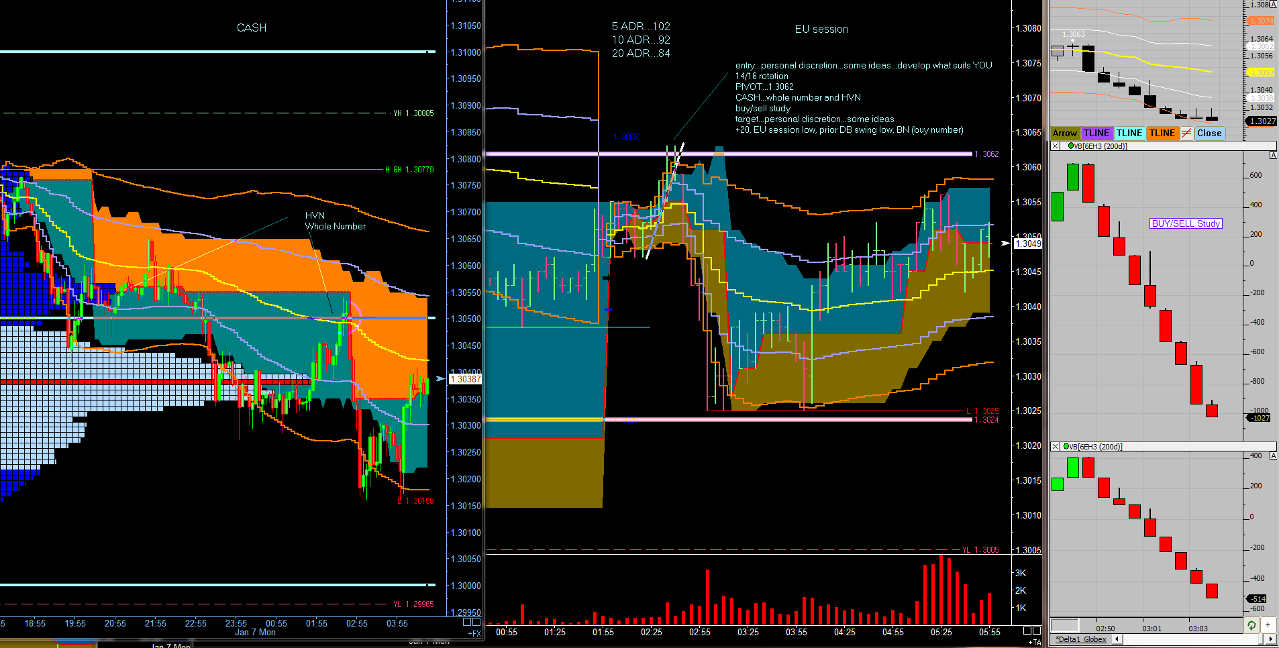Click first small square icon above +FX
The width and height of the screenshot is (1279, 648).
[468, 622]
